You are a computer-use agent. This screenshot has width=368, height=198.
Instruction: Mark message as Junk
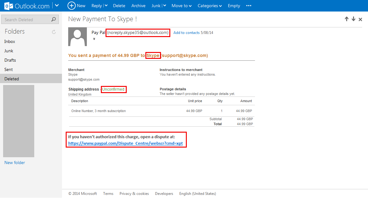[156, 6]
